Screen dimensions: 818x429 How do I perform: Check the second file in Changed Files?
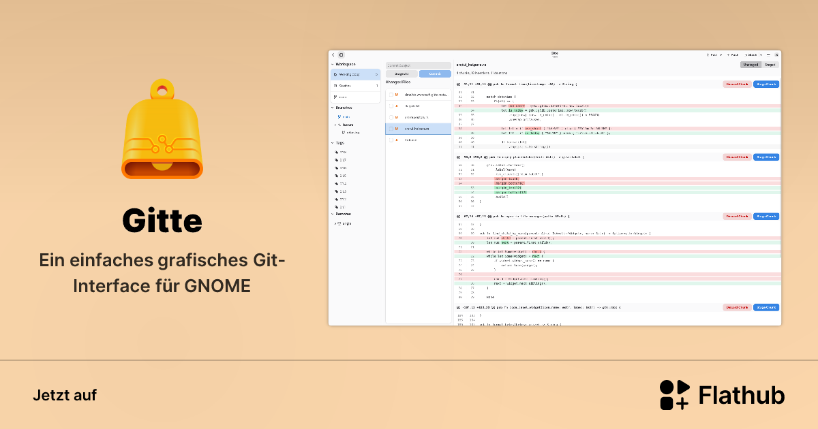click(x=391, y=106)
